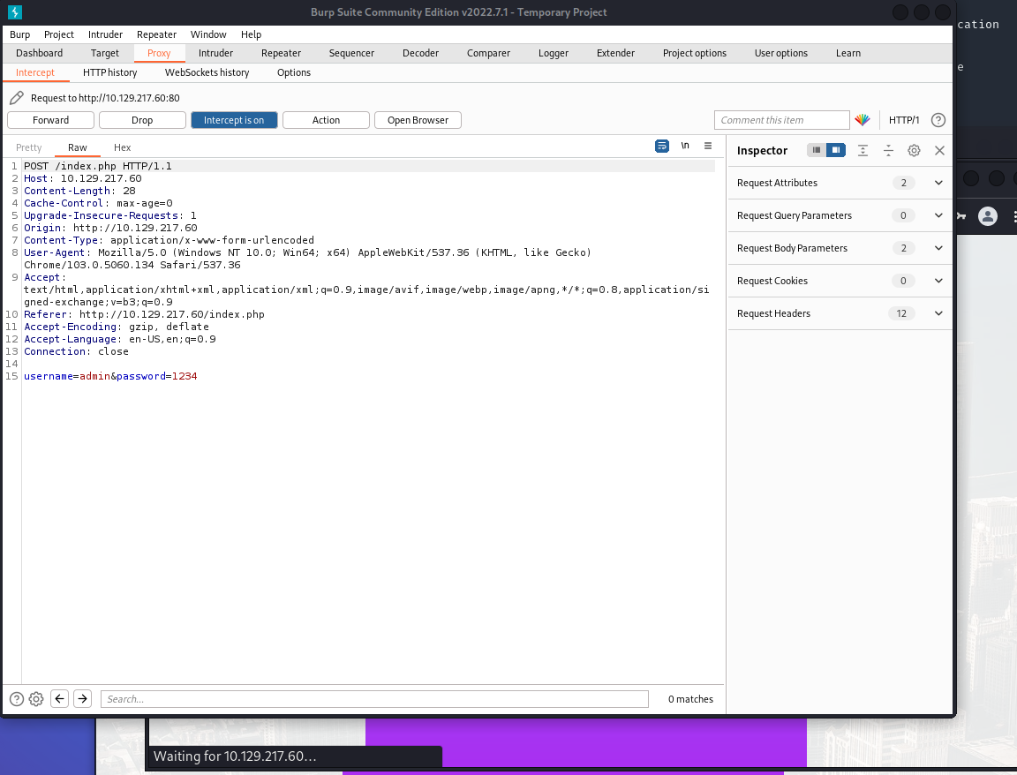The image size is (1017, 775).
Task: Open the User options tab
Action: [x=781, y=53]
